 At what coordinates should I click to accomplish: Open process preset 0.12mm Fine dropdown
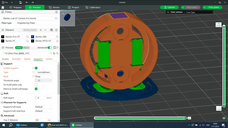(x=25, y=53)
